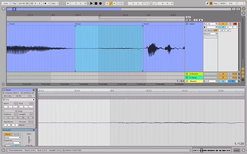Open the 1 Bar quantization menu

coord(54,3)
